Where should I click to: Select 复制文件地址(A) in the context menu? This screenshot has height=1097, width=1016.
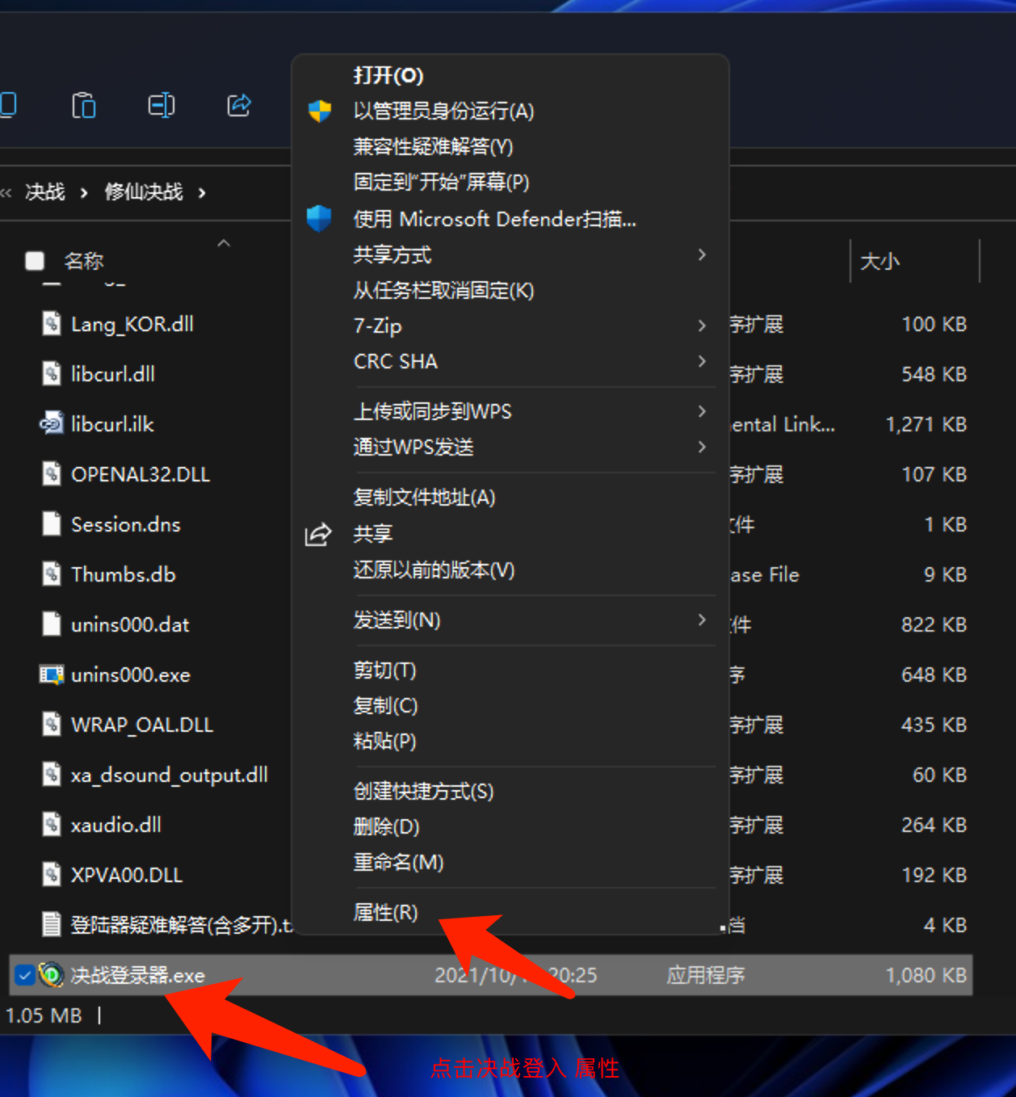pos(424,498)
